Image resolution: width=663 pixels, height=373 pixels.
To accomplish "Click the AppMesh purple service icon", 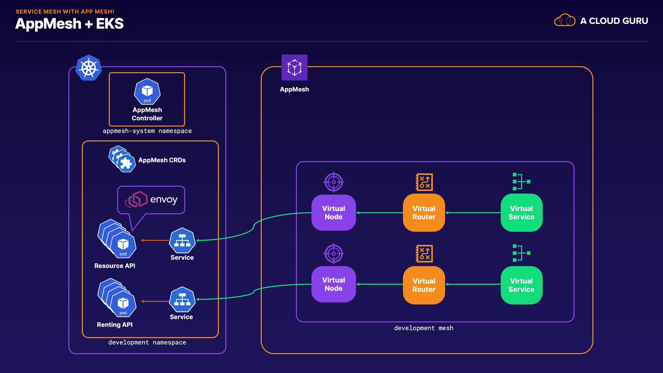I will 294,67.
